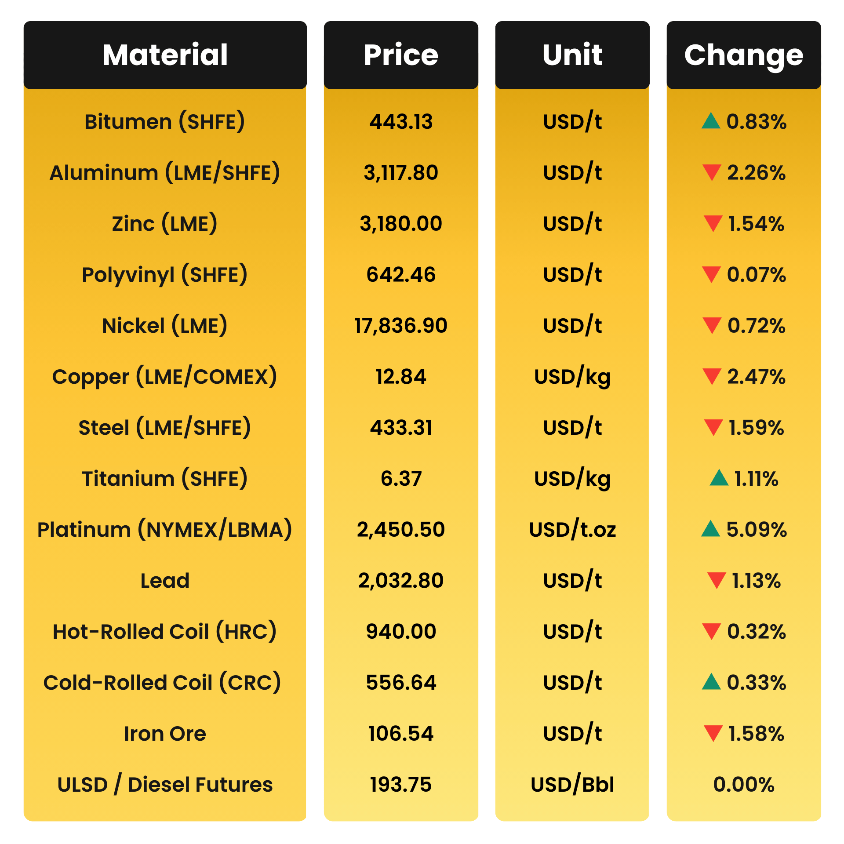Viewport: 844px width, 844px height.
Task: Click the green up arrow beside Cold-Rolled Coil's 0.33%
Action: [711, 682]
